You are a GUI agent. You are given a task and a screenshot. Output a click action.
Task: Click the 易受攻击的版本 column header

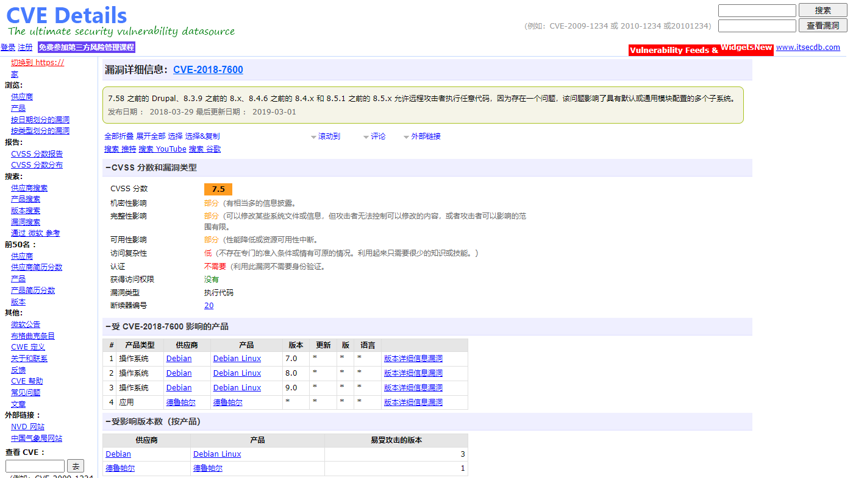[x=396, y=440]
